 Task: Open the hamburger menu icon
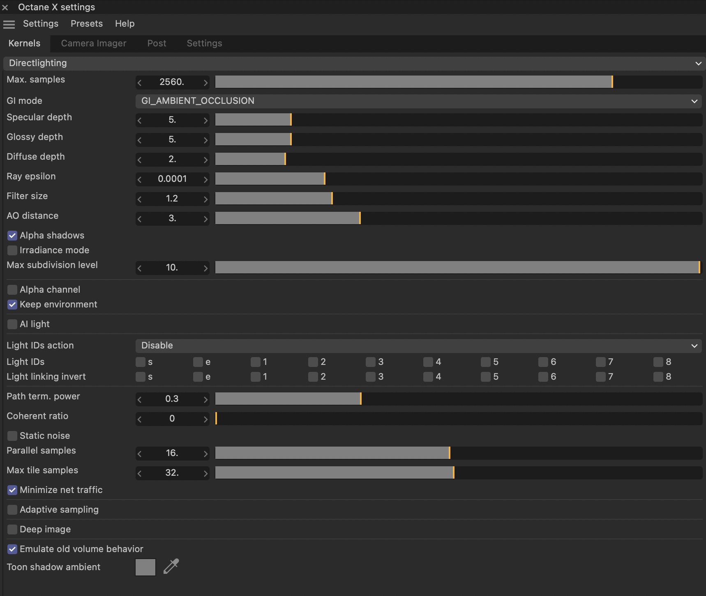pos(9,24)
